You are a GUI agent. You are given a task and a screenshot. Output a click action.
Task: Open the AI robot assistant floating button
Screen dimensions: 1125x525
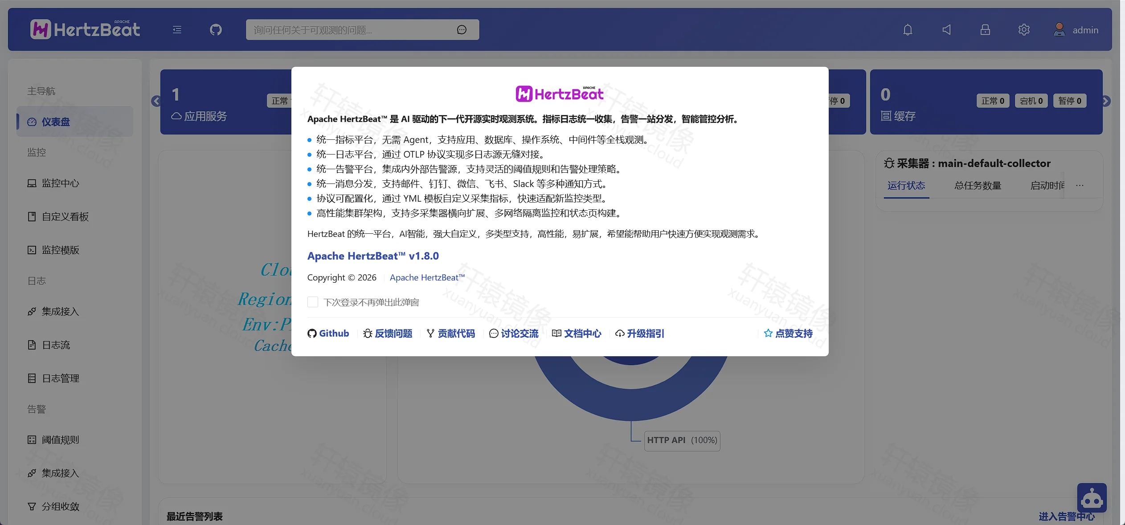(x=1092, y=498)
